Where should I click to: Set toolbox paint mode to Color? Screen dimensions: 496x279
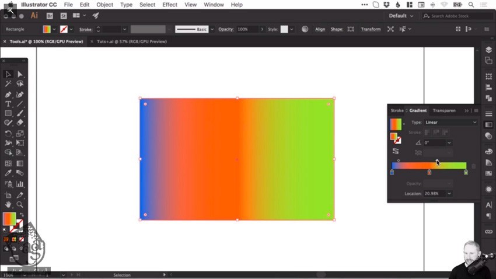[x=6, y=239]
